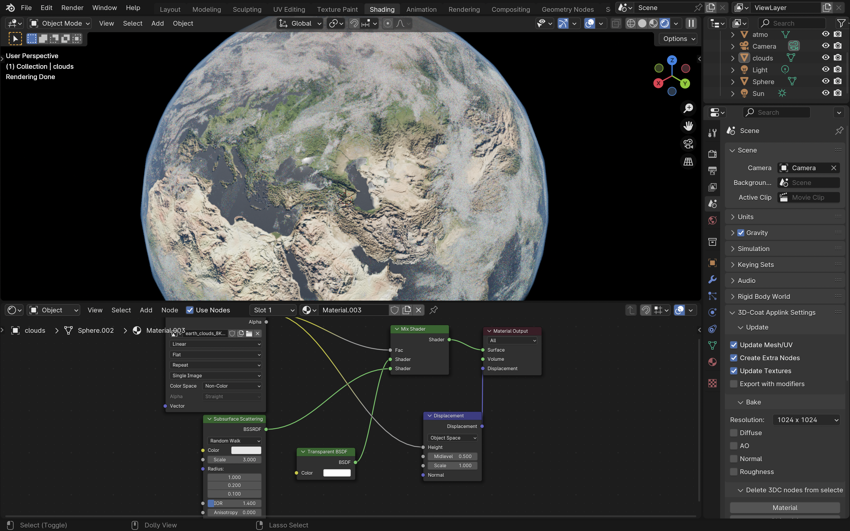This screenshot has width=850, height=531.
Task: Click the zoom magnifier in the viewport
Action: pyautogui.click(x=688, y=108)
